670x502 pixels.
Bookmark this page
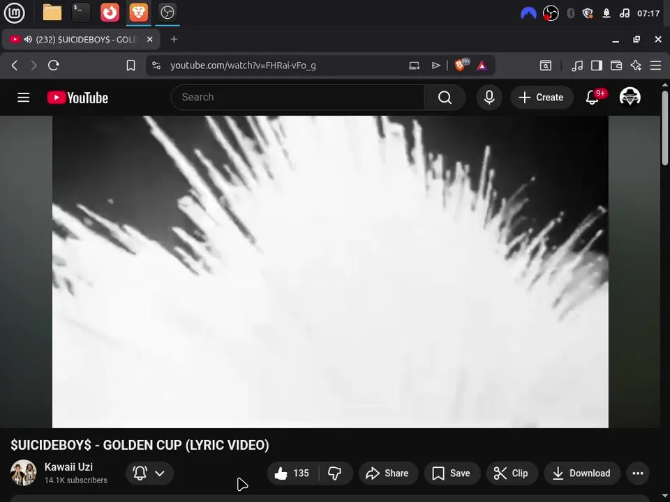point(131,66)
